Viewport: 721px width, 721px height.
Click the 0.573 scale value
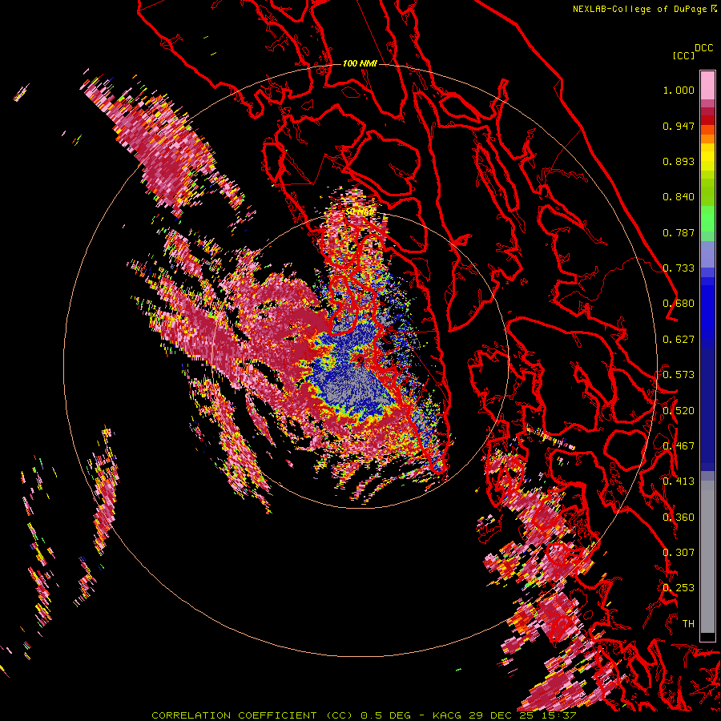679,374
